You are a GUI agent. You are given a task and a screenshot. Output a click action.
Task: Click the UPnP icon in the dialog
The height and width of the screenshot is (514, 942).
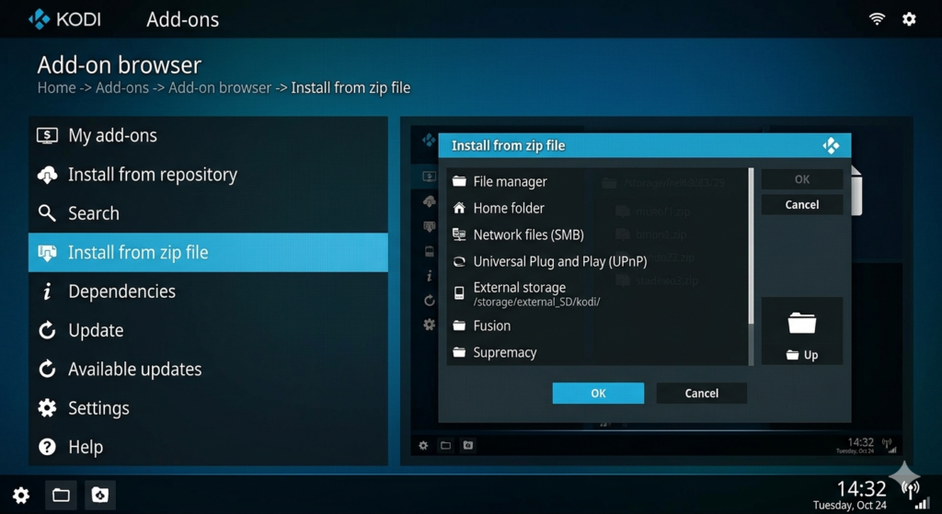(460, 262)
